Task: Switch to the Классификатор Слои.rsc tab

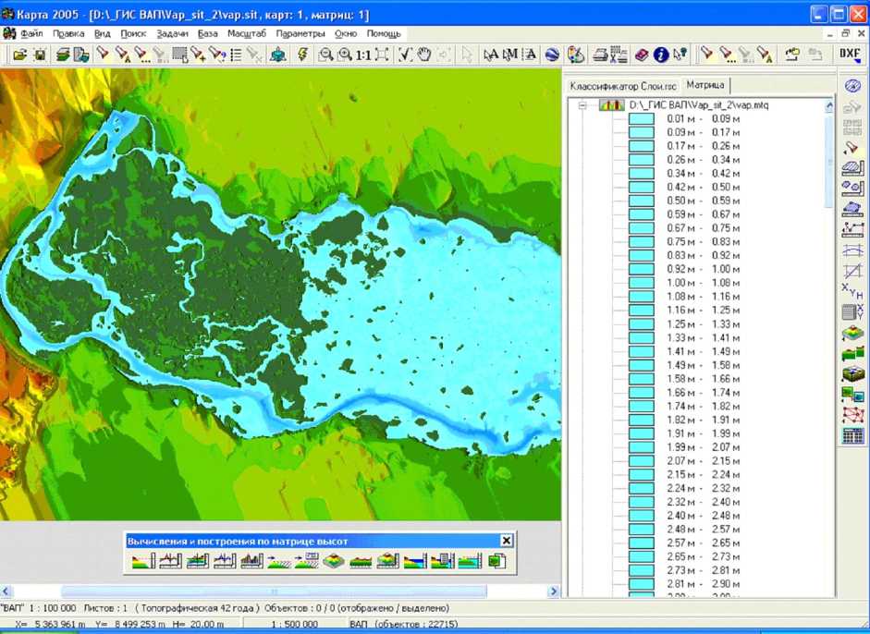Action: [x=623, y=86]
